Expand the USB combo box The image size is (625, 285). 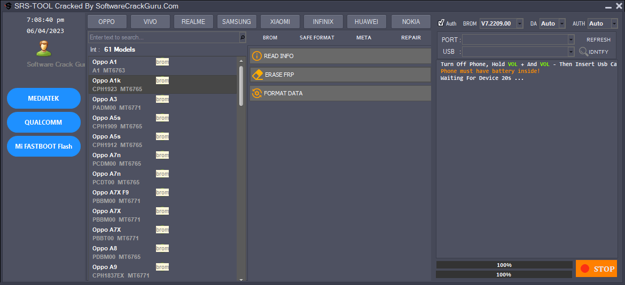[571, 52]
